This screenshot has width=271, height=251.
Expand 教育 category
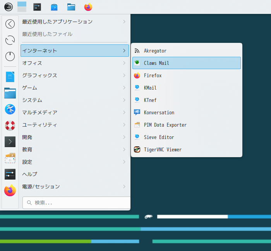tap(75, 149)
